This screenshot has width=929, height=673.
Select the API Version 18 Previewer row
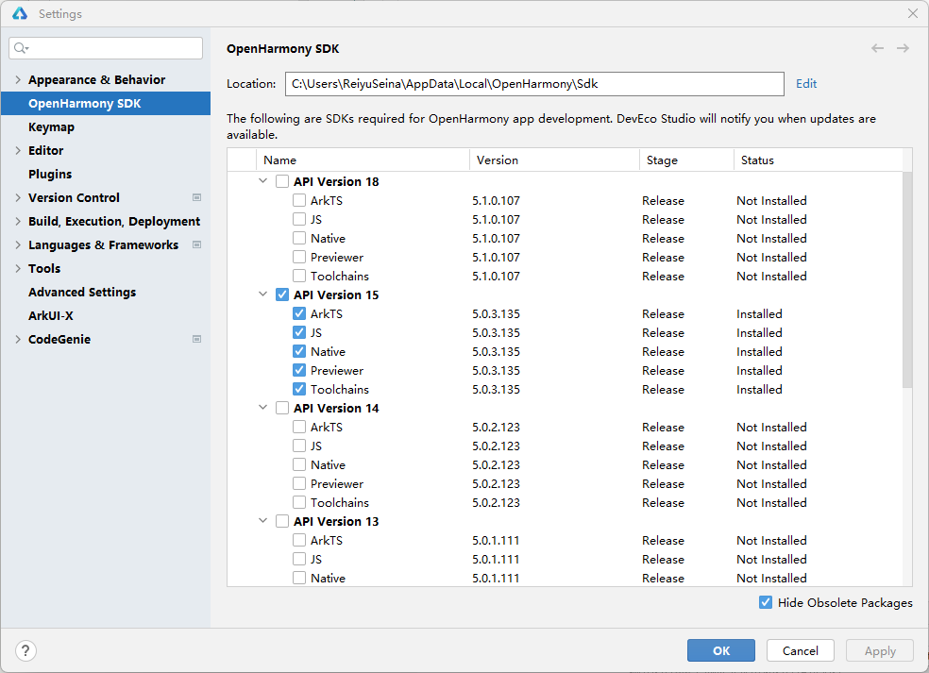[x=565, y=257]
